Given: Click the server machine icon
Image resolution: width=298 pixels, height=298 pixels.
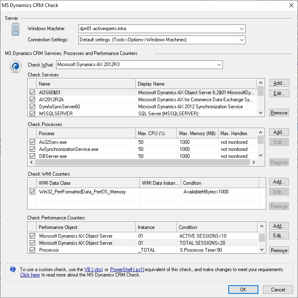Looking at the screenshot, I should tap(15, 29).
